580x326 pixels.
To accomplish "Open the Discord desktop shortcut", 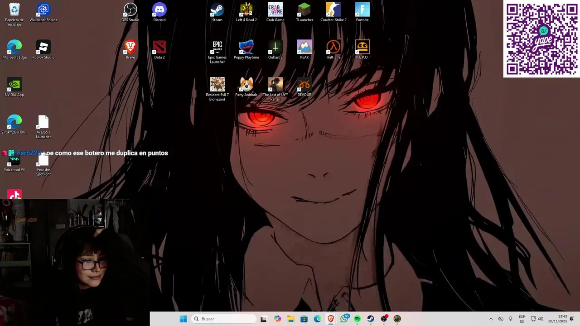I will 159,12.
